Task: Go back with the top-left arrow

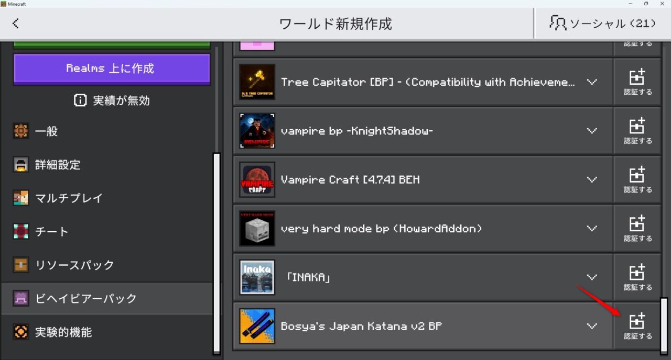Action: (x=16, y=24)
